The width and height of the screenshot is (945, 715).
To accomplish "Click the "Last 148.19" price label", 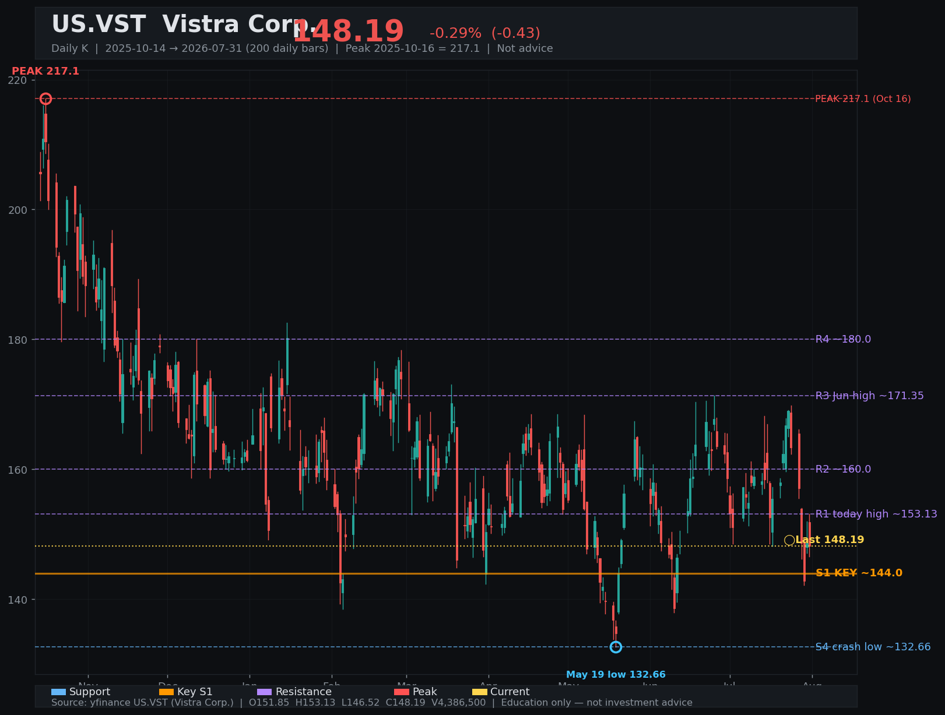I will click(830, 540).
